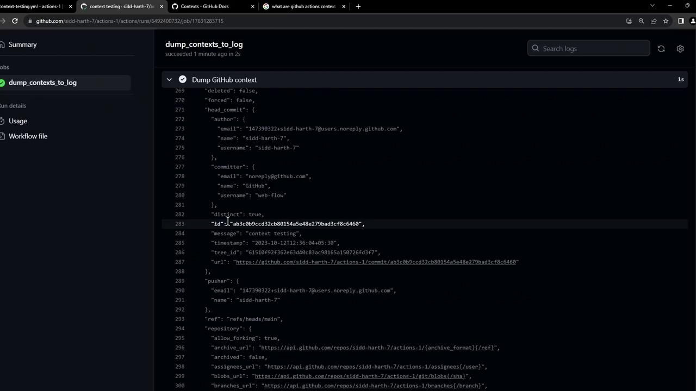Image resolution: width=696 pixels, height=391 pixels.
Task: Click the log settings gear icon
Action: point(680,49)
